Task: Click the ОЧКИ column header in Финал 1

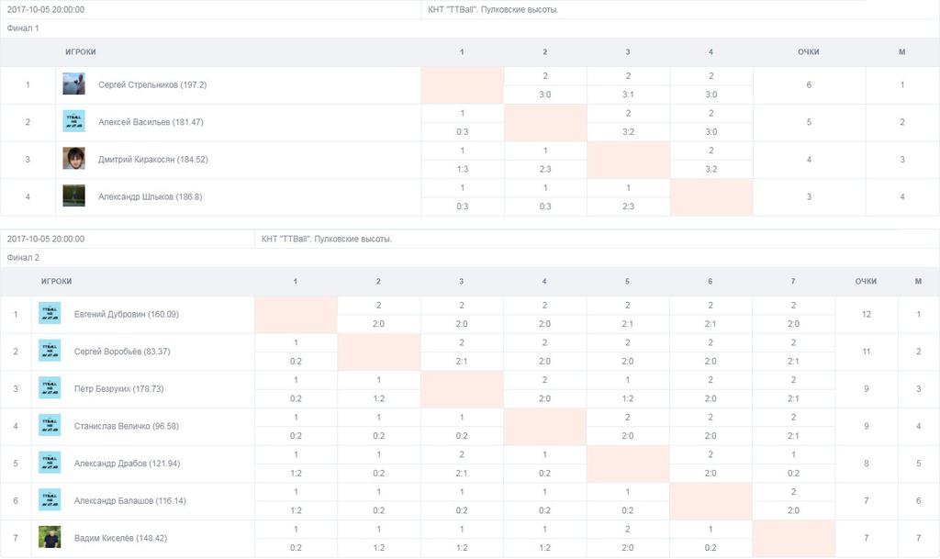Action: click(x=809, y=52)
